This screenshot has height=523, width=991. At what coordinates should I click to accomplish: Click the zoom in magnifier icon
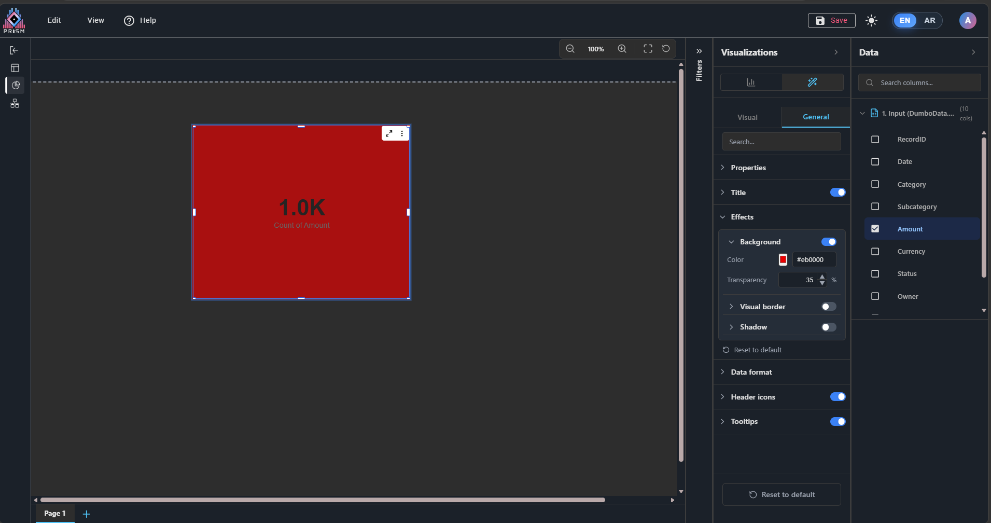click(622, 49)
